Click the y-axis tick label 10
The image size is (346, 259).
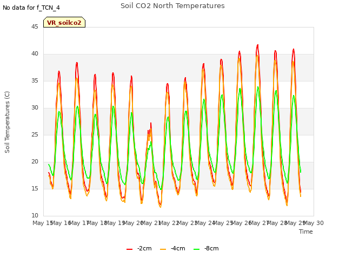(35, 216)
